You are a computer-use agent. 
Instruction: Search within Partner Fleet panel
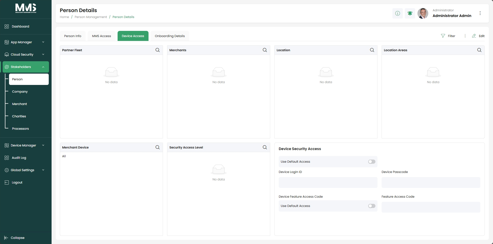pyautogui.click(x=158, y=50)
